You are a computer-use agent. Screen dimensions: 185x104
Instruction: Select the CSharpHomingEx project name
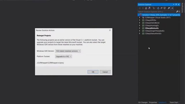pos(152,25)
